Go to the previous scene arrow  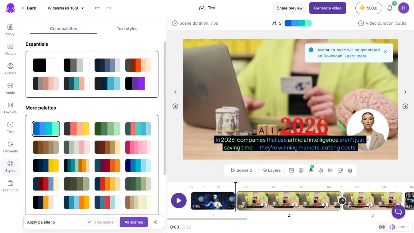[x=175, y=92]
